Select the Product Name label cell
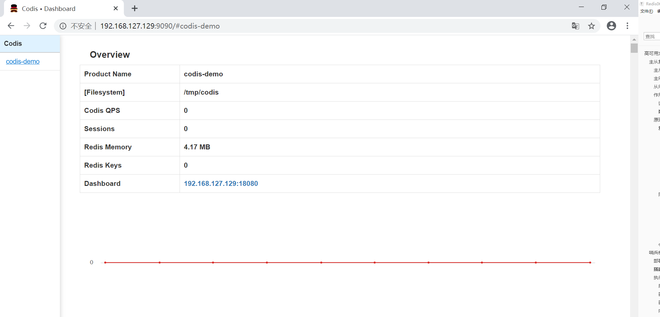 point(130,74)
